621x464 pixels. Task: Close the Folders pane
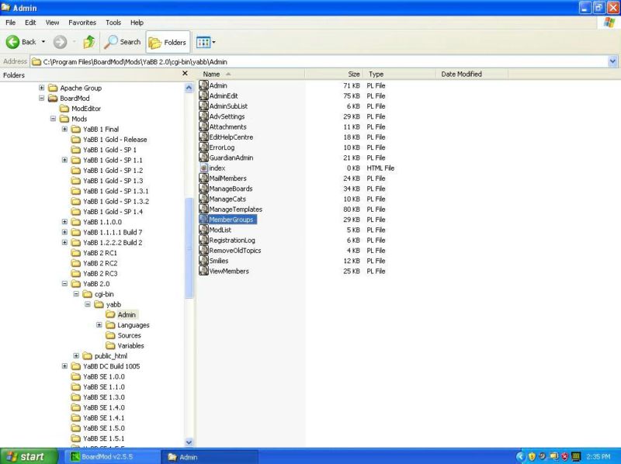pyautogui.click(x=185, y=74)
